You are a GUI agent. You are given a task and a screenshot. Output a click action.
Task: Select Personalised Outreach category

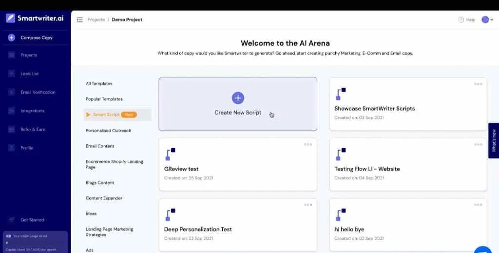point(109,131)
